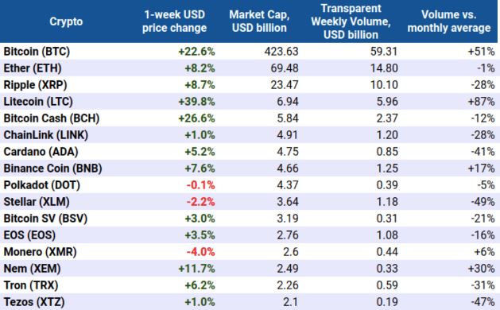The width and height of the screenshot is (500, 310).
Task: Select Bitcoin SV (BSV) name cell
Action: coord(45,219)
